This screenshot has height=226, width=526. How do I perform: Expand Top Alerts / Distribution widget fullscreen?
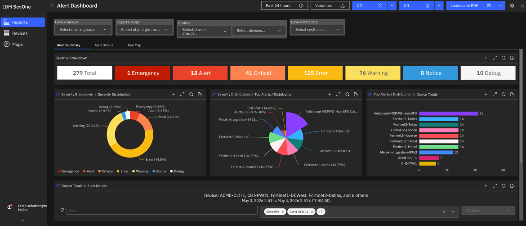[x=338, y=95]
